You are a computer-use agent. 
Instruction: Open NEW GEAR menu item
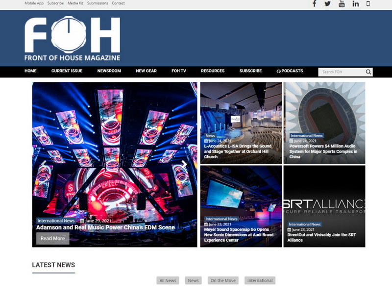[x=146, y=71]
